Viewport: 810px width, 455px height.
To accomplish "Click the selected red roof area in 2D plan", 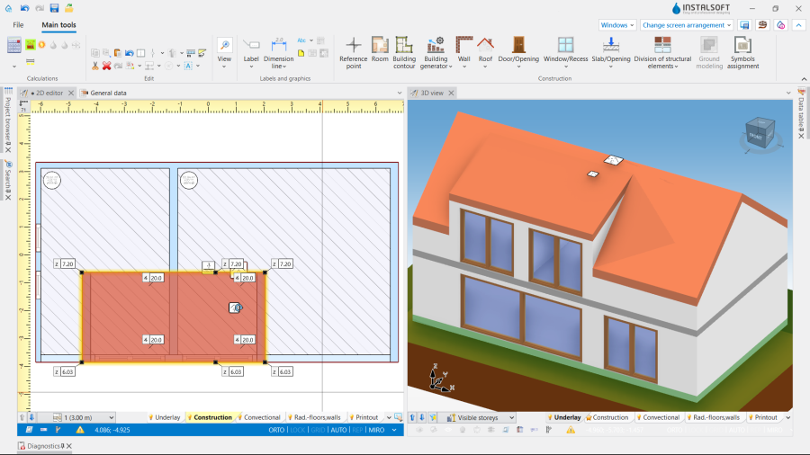I will [173, 317].
